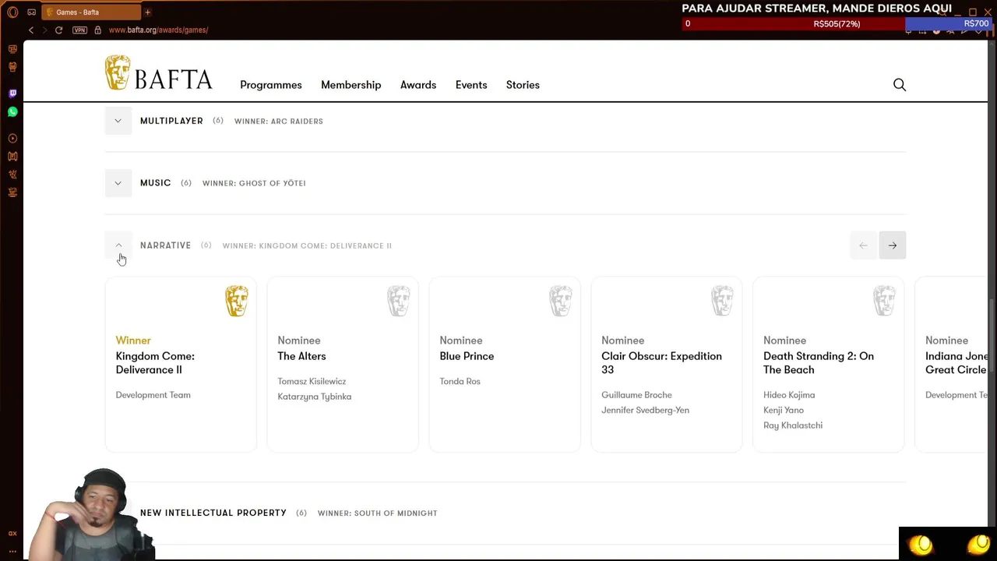
Task: Click the name Guillaume Broche
Action: coord(636,395)
